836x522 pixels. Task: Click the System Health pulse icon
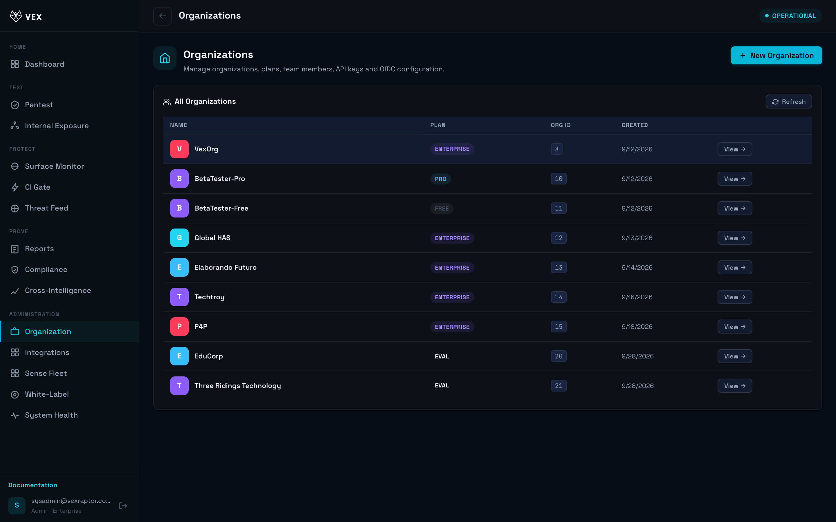pos(15,415)
